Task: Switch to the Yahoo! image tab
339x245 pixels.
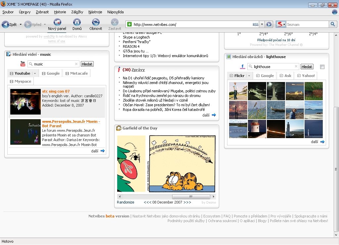Action: (x=306, y=76)
